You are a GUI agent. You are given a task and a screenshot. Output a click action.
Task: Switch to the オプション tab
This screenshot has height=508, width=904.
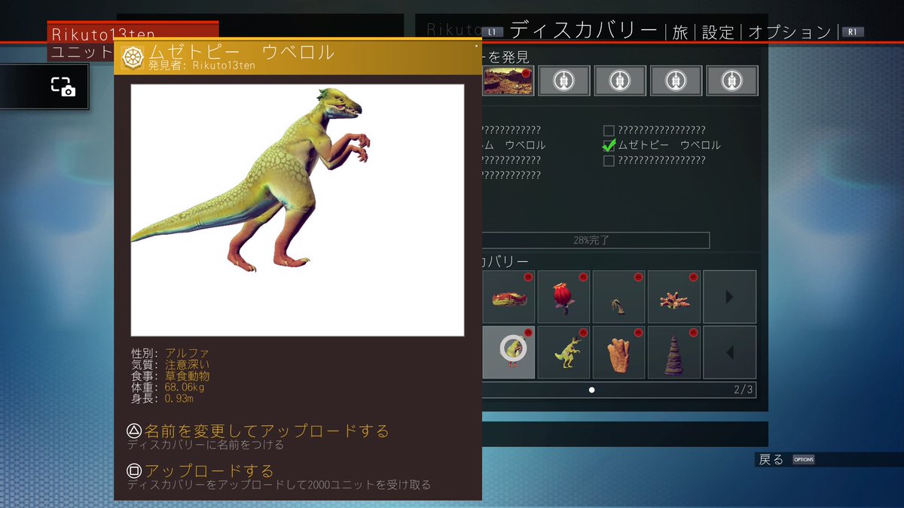click(789, 32)
